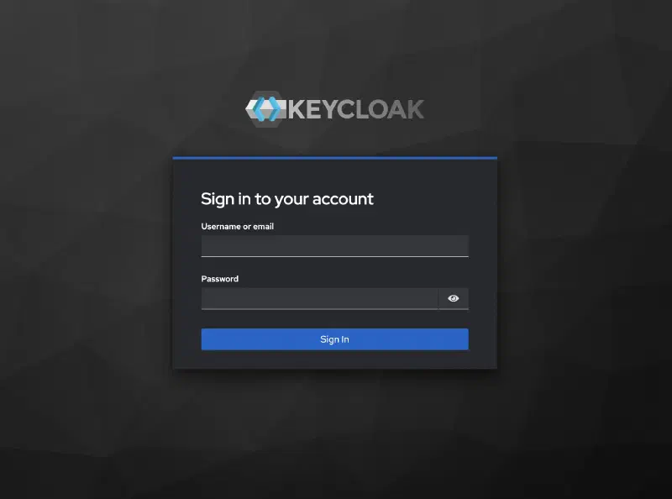
Task: Click the dark background outside the card
Action: (86, 257)
